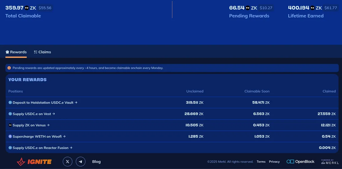Click the 10.505 ZK unclaimed value
This screenshot has height=169, width=342.
[195, 125]
